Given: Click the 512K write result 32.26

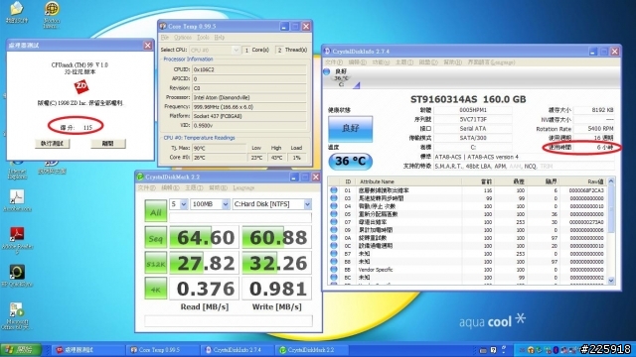Looking at the screenshot, I should [277, 263].
